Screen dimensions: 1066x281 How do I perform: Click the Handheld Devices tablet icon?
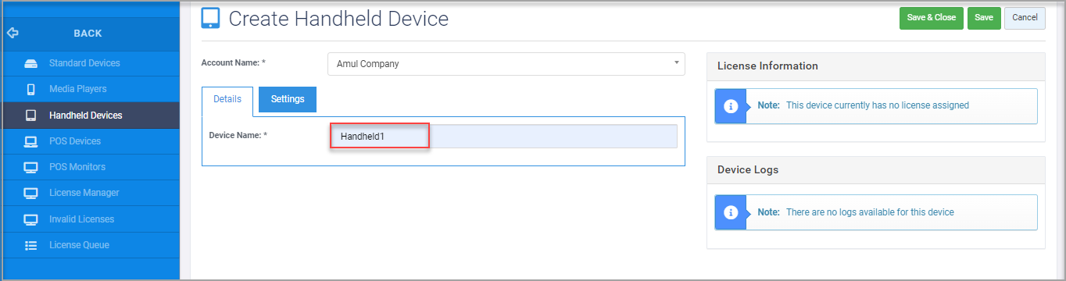31,116
